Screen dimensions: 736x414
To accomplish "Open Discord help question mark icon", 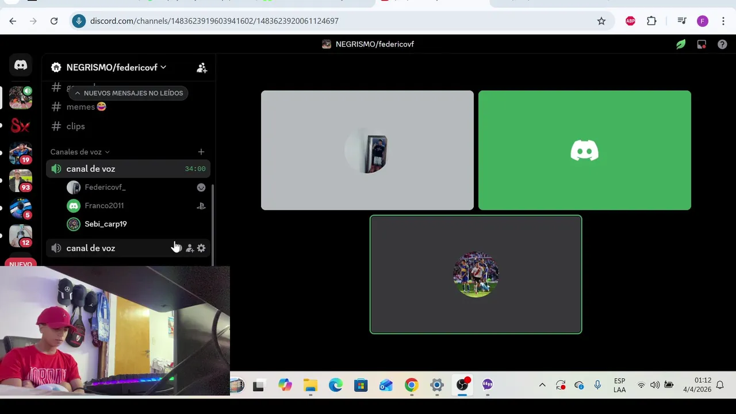I will point(722,44).
